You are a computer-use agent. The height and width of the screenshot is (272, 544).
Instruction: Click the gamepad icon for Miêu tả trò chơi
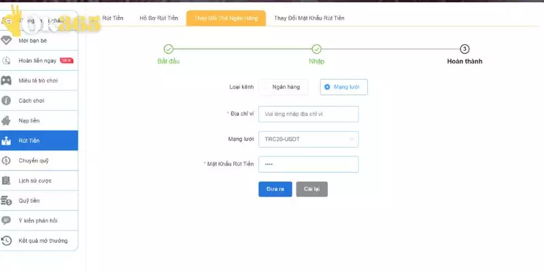[7, 80]
